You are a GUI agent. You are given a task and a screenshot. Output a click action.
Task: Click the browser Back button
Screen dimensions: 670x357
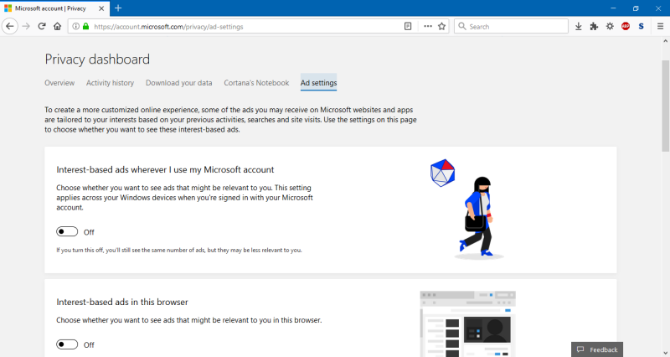tap(10, 26)
